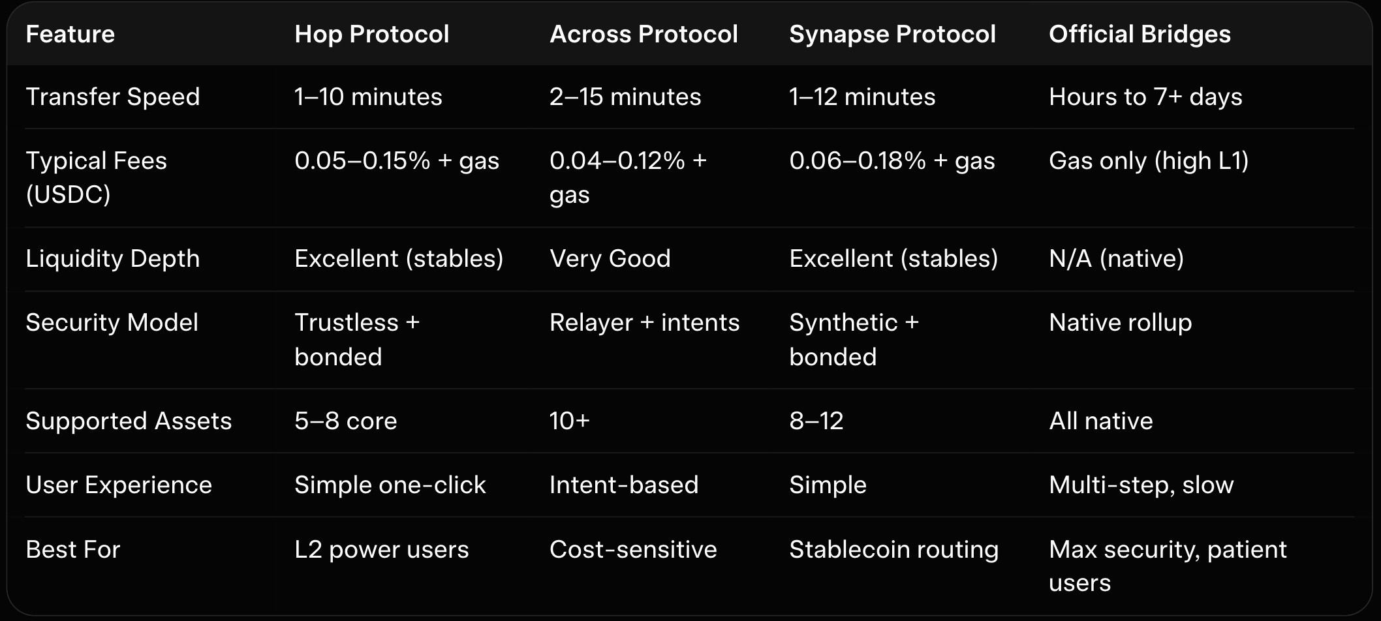
Task: Select the "Relayer + intents" security cell
Action: click(644, 322)
